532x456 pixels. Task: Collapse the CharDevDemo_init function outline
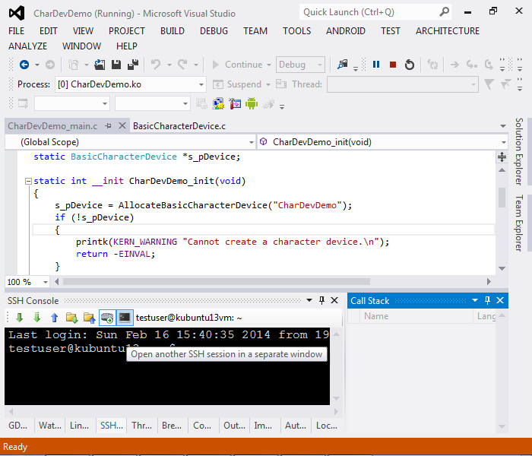[29, 181]
